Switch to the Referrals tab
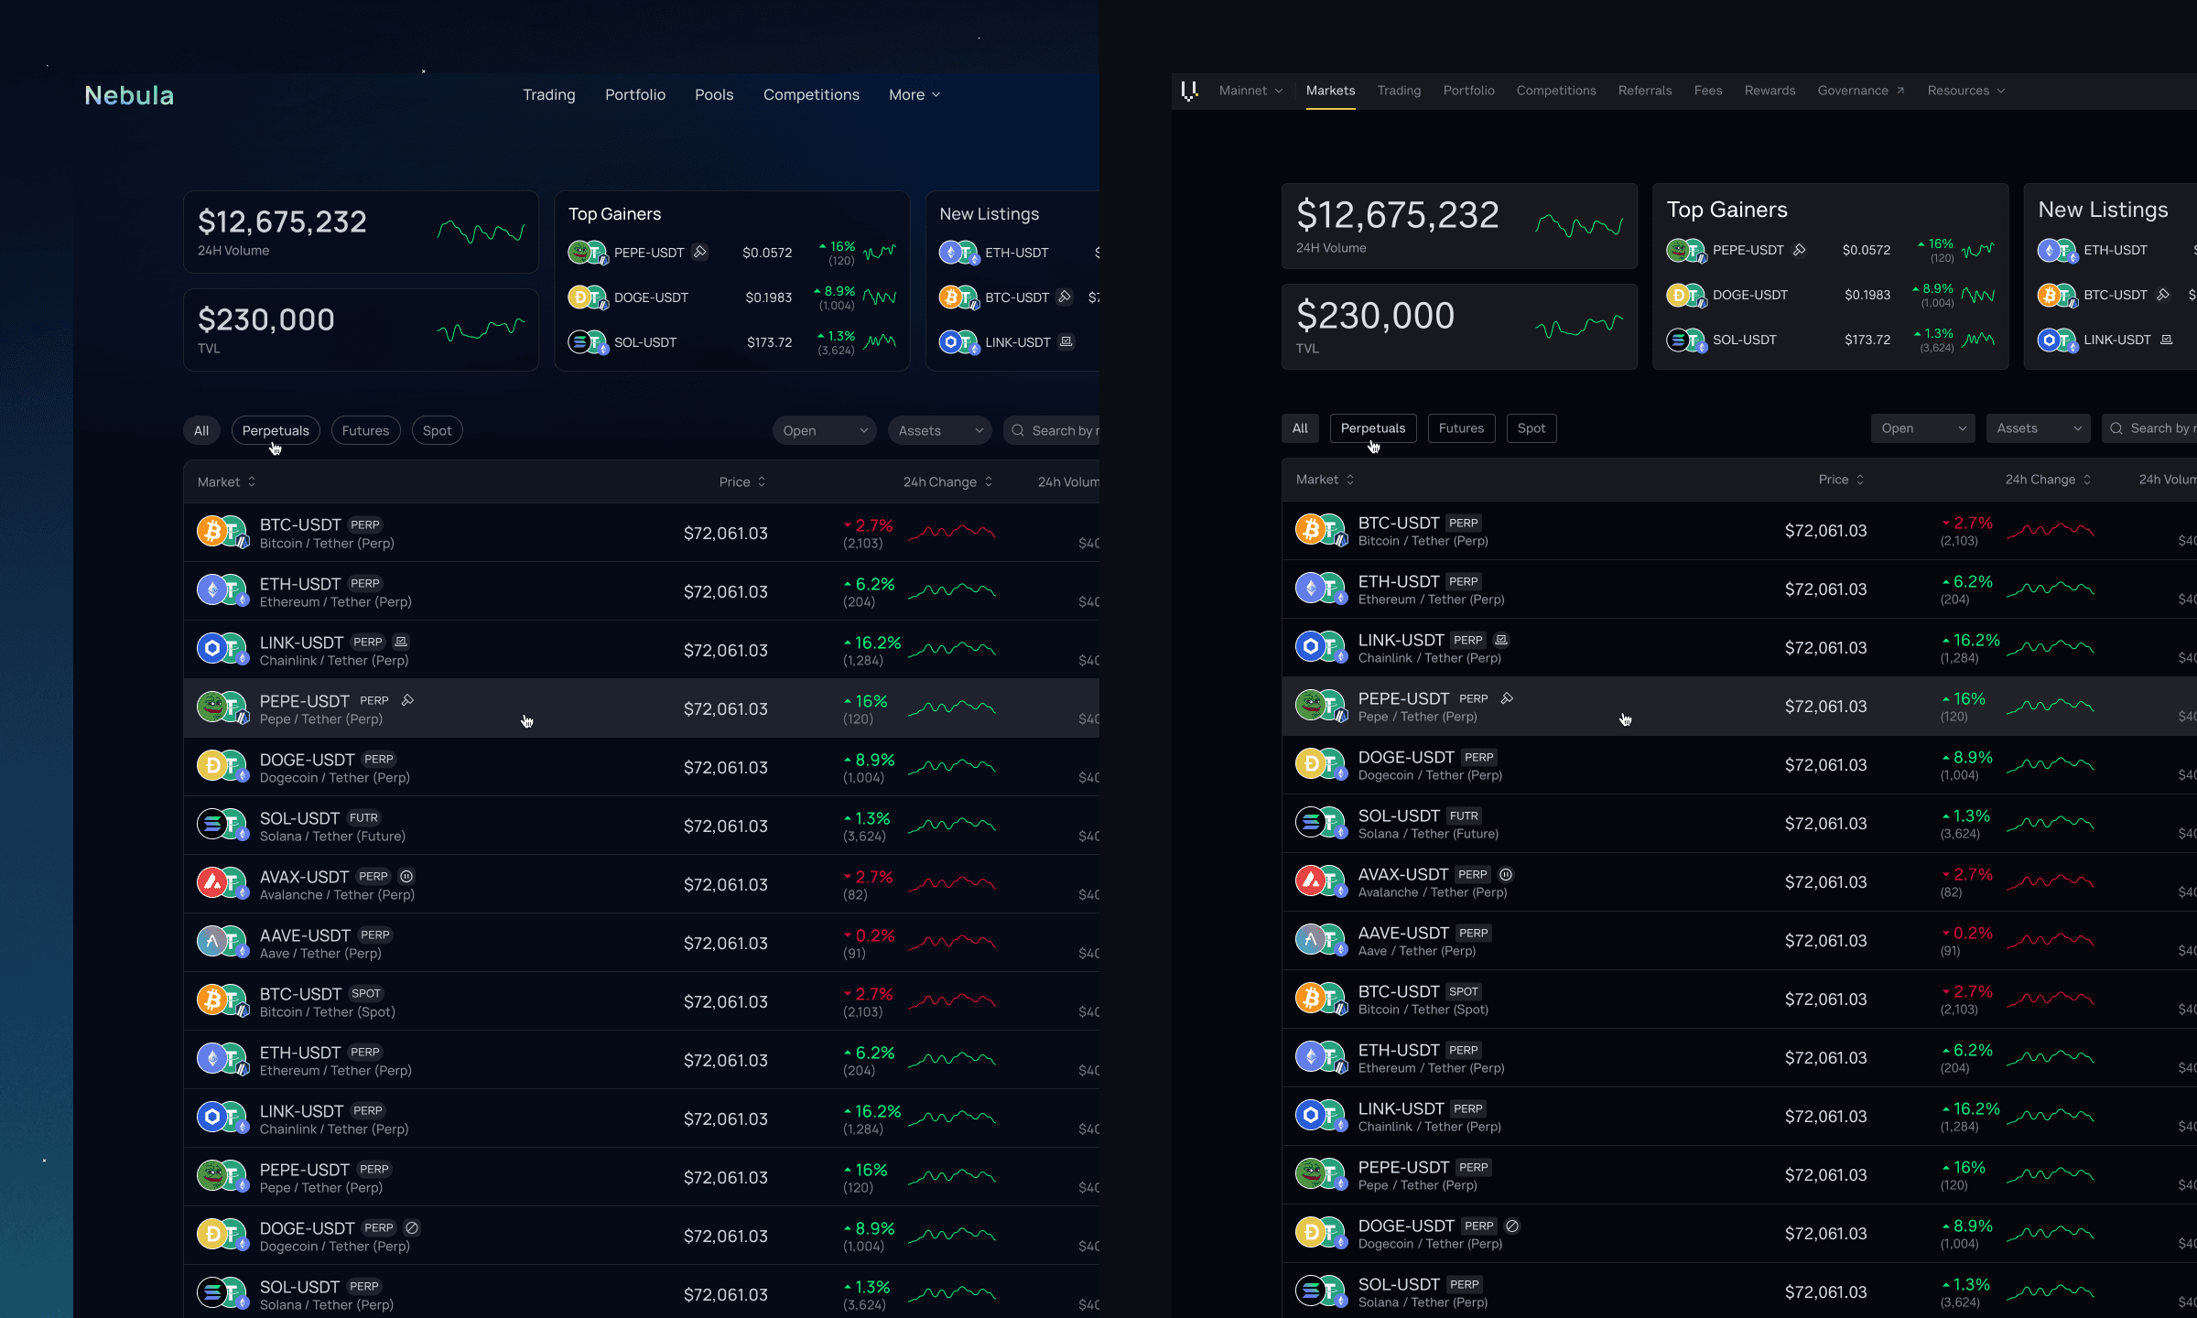This screenshot has height=1318, width=2197. click(1644, 91)
